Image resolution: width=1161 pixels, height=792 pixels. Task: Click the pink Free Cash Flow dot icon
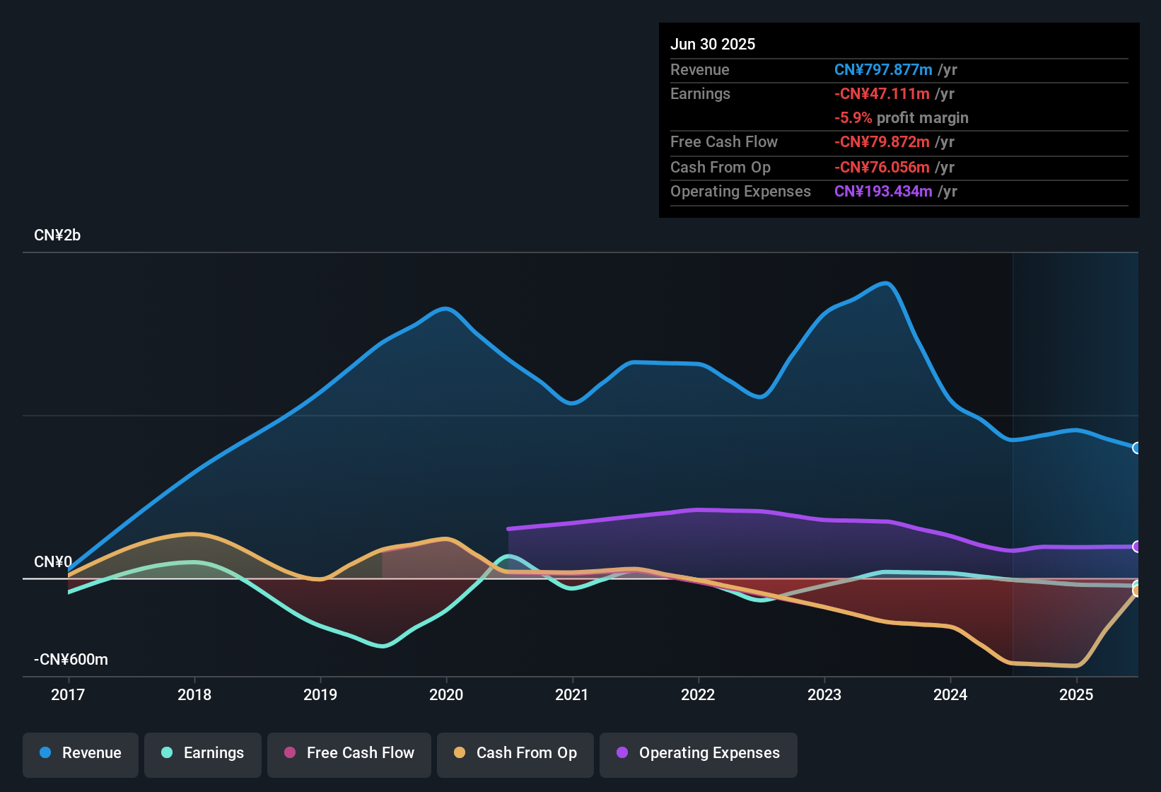pyautogui.click(x=289, y=753)
